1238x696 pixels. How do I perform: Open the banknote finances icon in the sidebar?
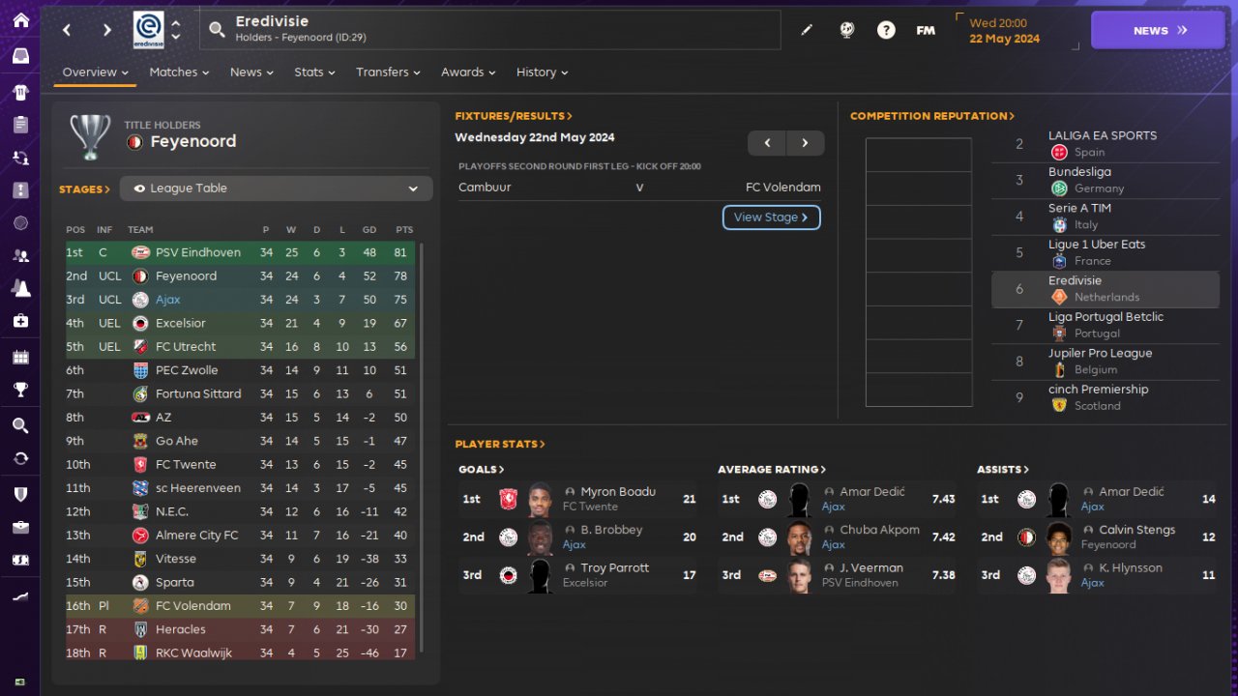coord(20,560)
